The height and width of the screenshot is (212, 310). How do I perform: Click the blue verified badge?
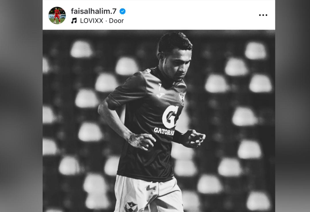122,11
